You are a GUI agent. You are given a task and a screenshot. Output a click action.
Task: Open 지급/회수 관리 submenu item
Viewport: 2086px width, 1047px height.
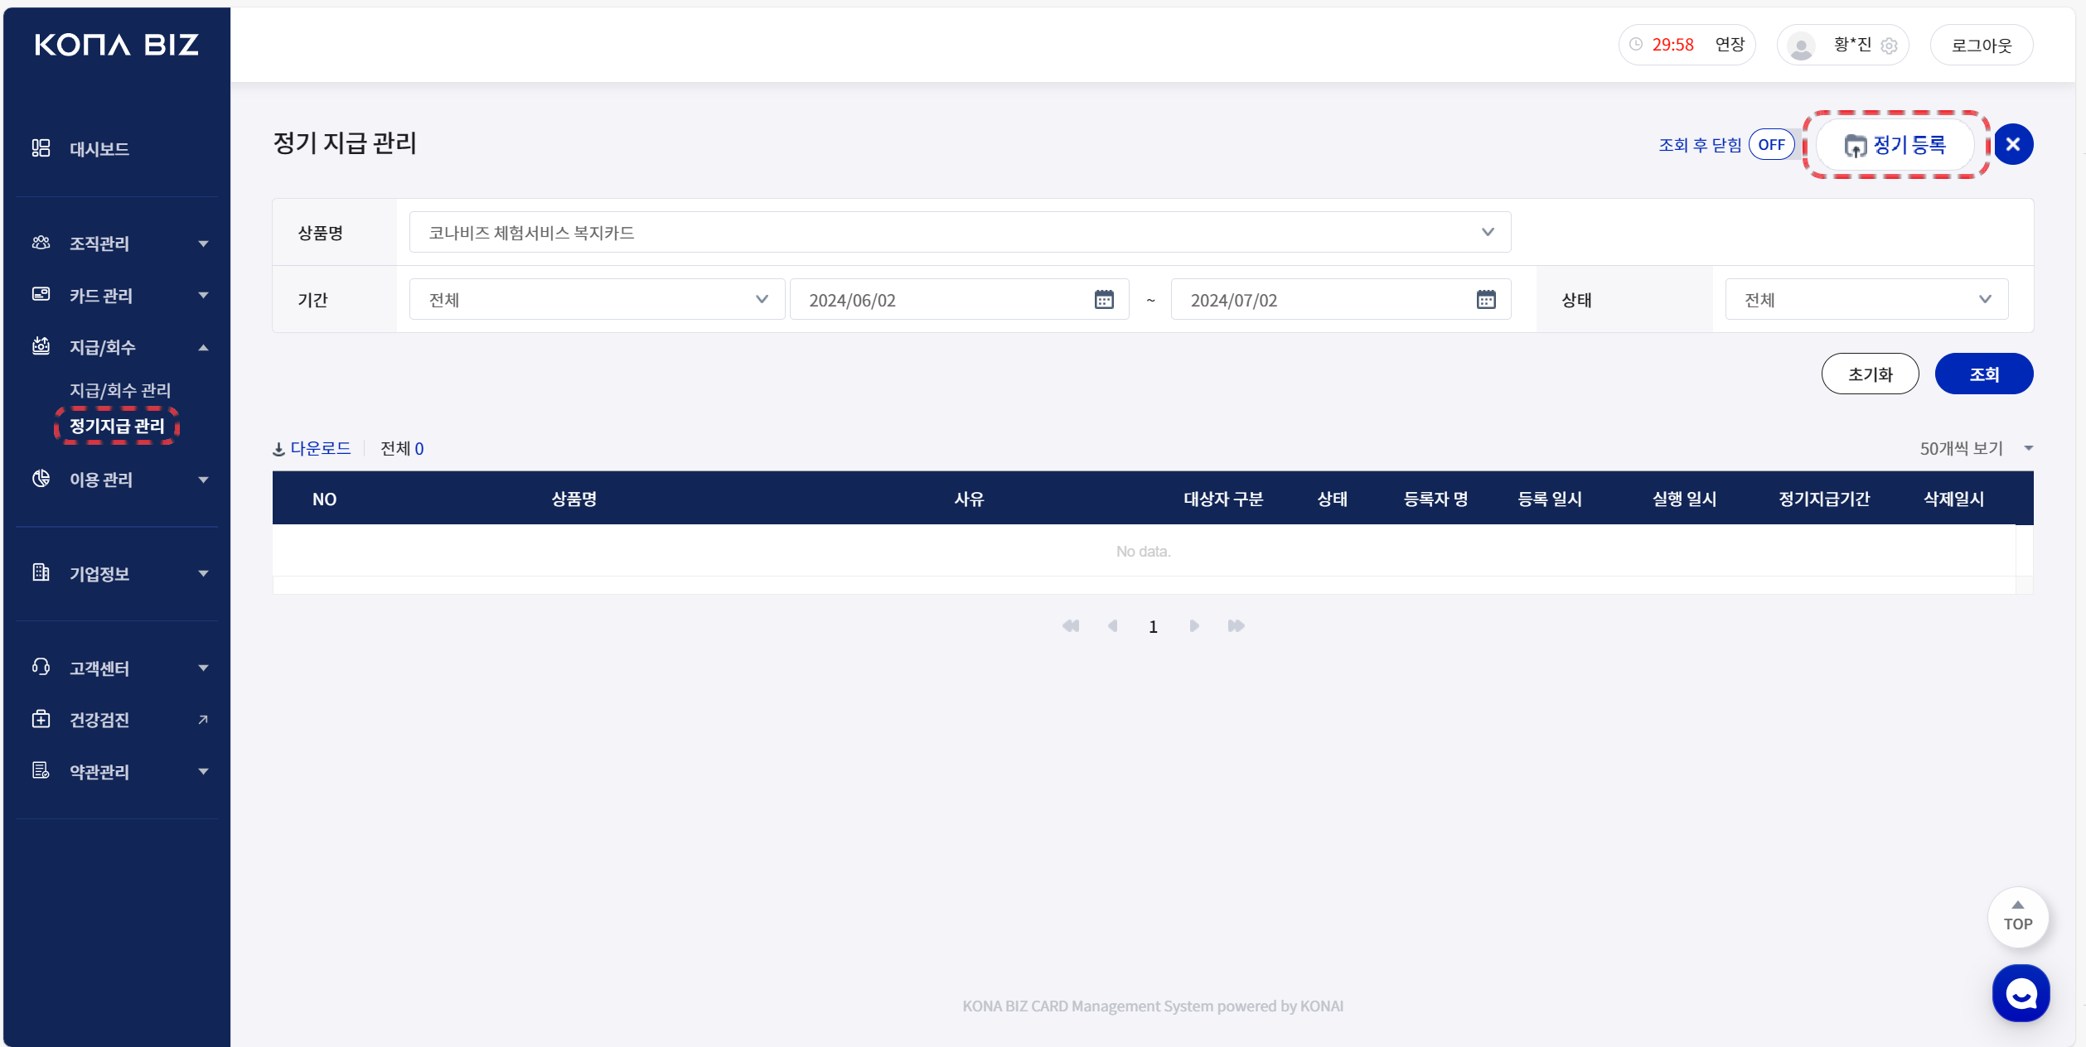pos(120,390)
